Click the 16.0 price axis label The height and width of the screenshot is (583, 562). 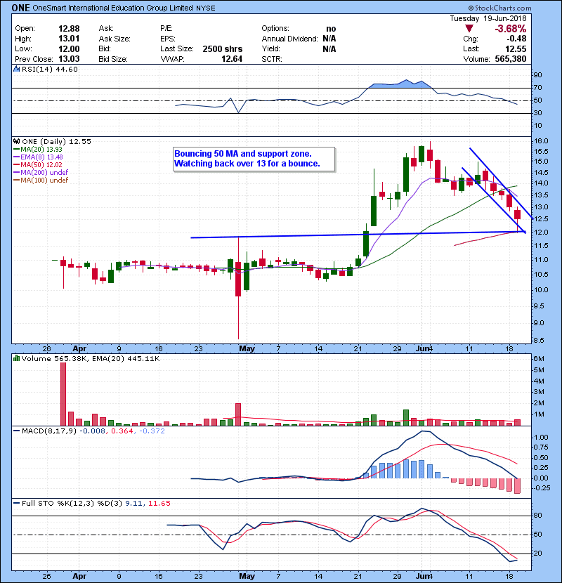click(541, 141)
